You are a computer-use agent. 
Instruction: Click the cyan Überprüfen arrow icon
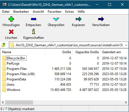pyautogui.click(x=56, y=19)
